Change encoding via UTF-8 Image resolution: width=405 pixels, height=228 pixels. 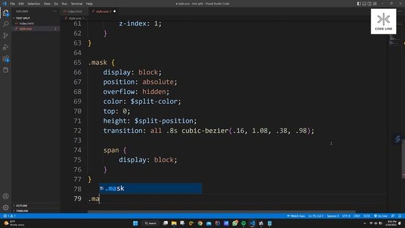[x=346, y=216]
